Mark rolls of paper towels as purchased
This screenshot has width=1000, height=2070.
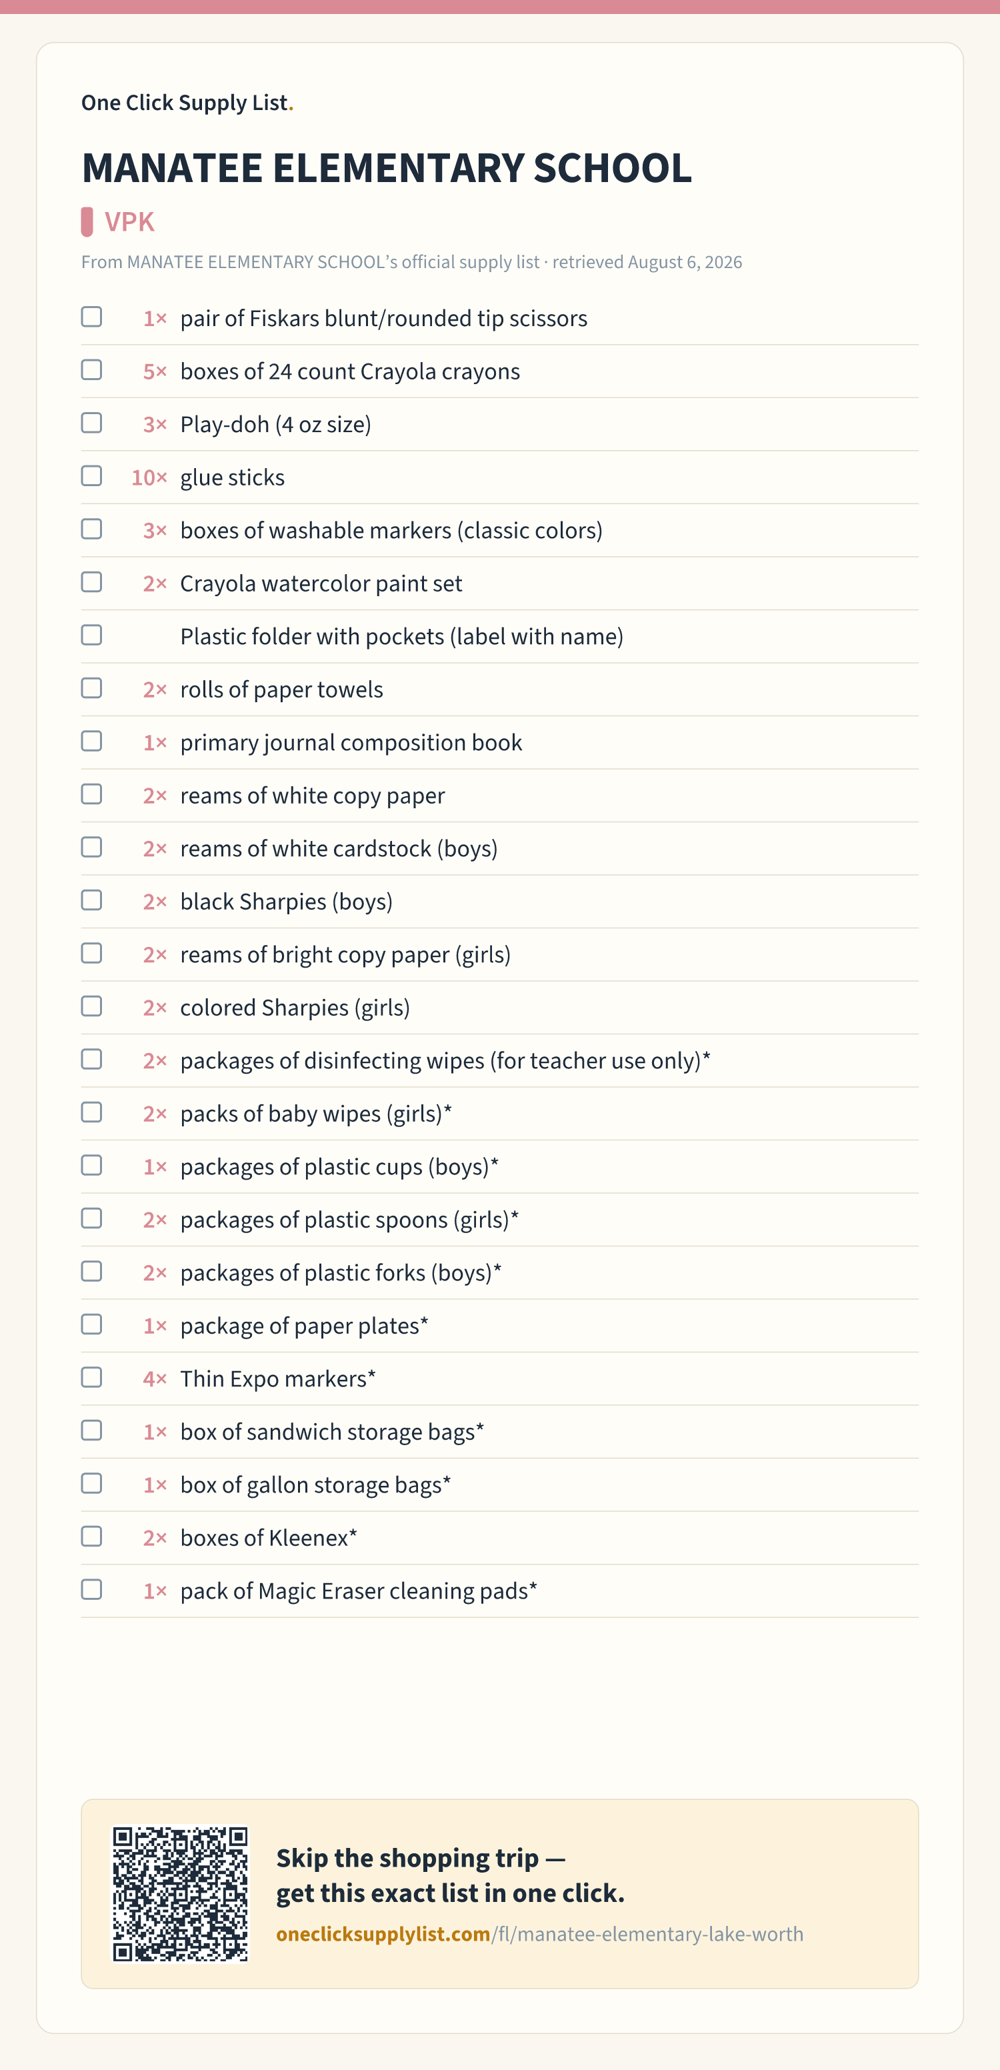click(x=91, y=689)
